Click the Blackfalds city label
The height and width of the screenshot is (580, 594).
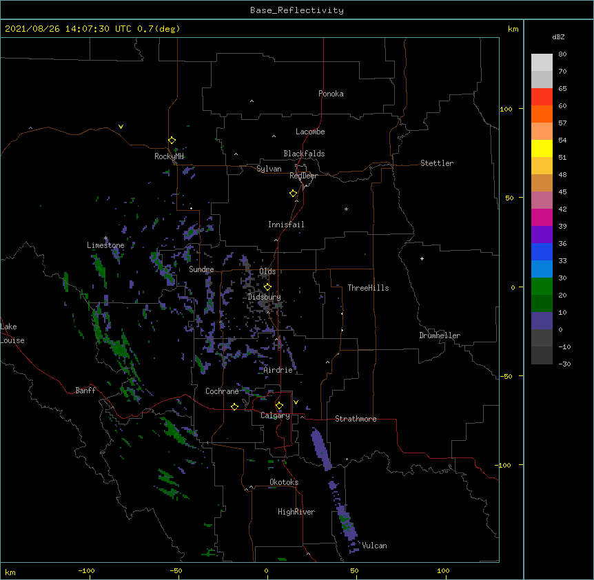coord(304,154)
